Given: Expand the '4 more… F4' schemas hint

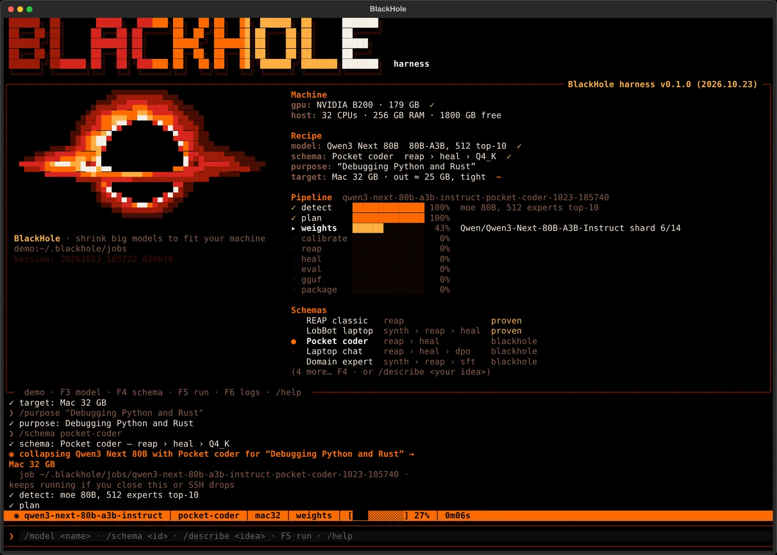Looking at the screenshot, I should 390,372.
